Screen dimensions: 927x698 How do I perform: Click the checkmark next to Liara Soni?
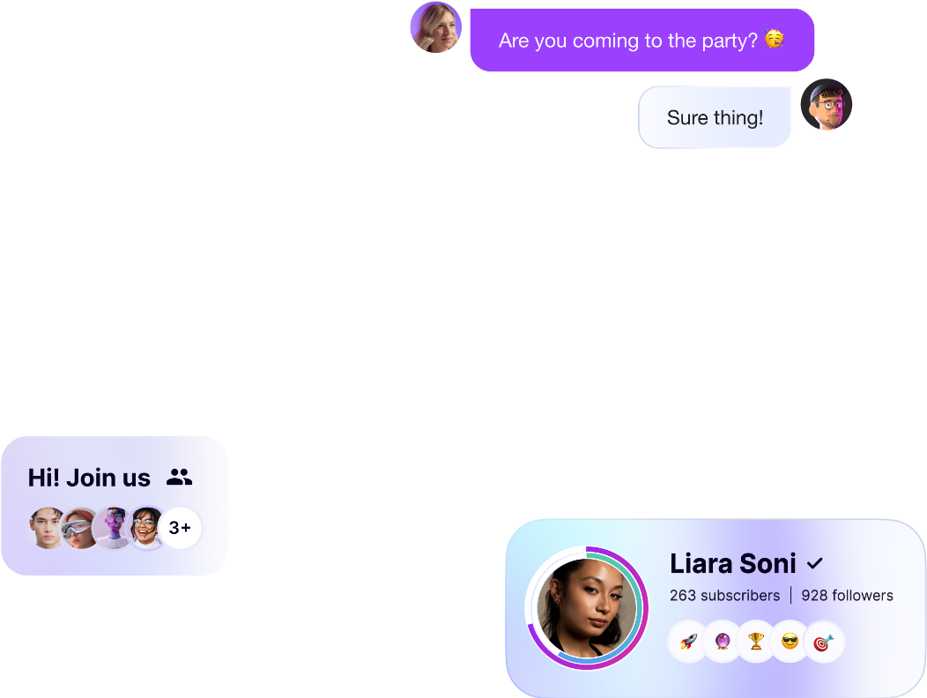click(x=815, y=564)
